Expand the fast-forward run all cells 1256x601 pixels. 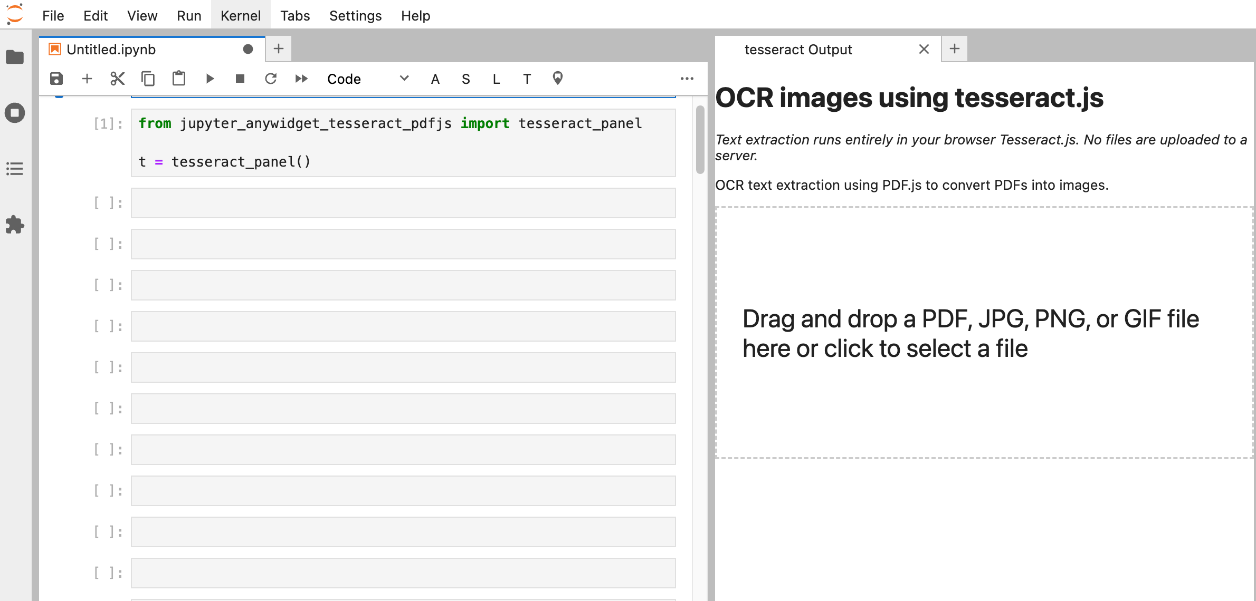pos(302,79)
